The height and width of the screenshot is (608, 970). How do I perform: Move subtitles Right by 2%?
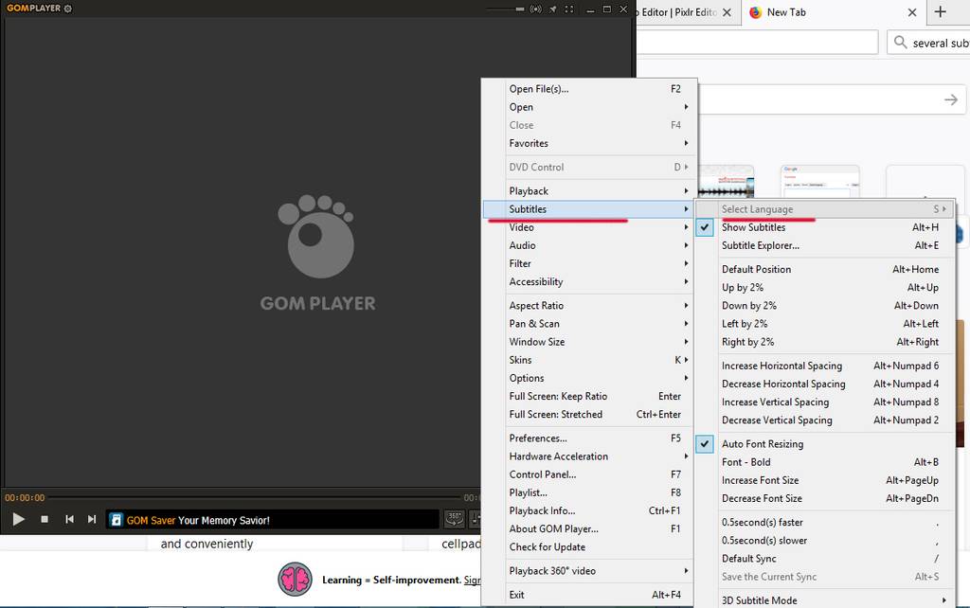(825, 342)
